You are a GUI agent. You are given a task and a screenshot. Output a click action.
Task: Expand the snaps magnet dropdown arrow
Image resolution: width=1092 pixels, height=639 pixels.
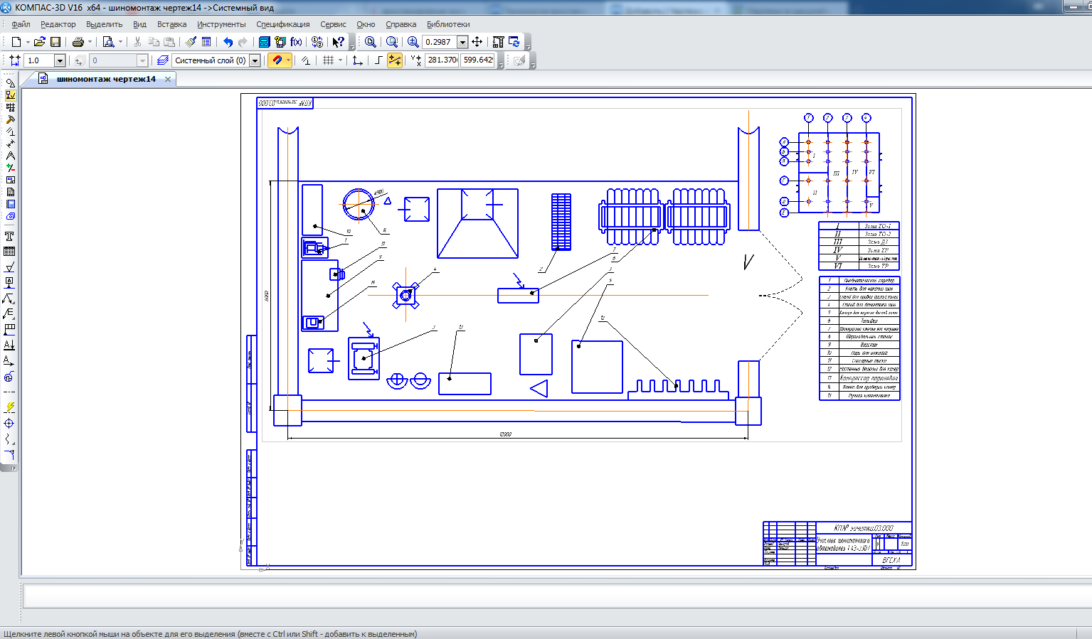tap(289, 60)
